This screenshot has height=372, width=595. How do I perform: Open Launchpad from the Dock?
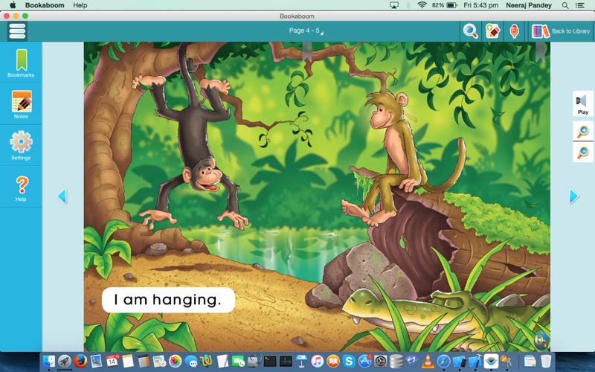tap(65, 361)
